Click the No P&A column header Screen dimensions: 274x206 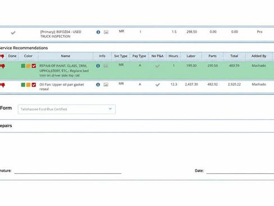[157, 56]
